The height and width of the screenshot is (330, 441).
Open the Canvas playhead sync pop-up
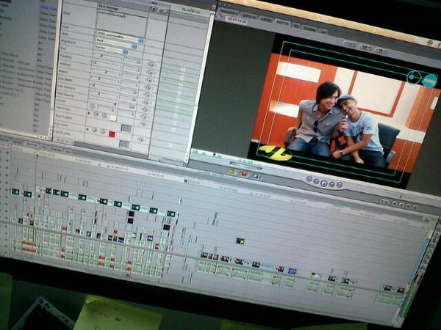(367, 48)
